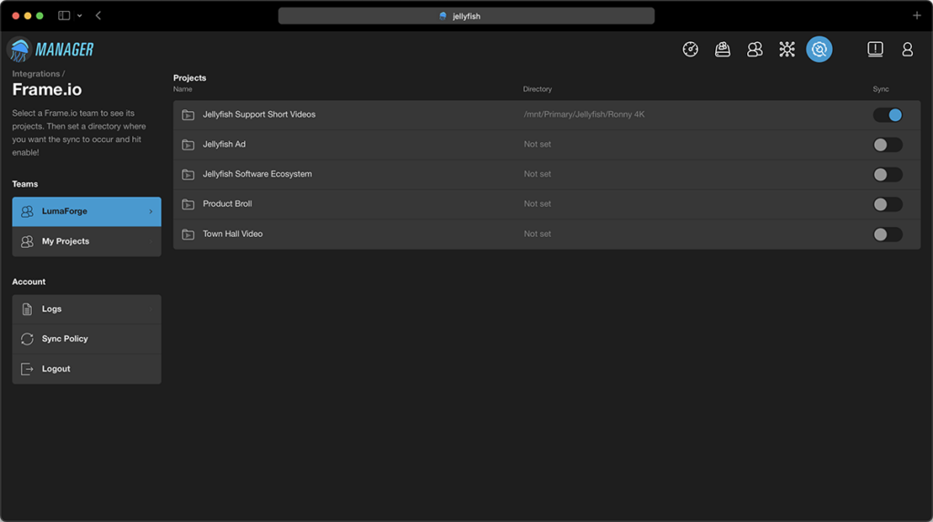
Task: Click the Logout button
Action: pyautogui.click(x=87, y=369)
